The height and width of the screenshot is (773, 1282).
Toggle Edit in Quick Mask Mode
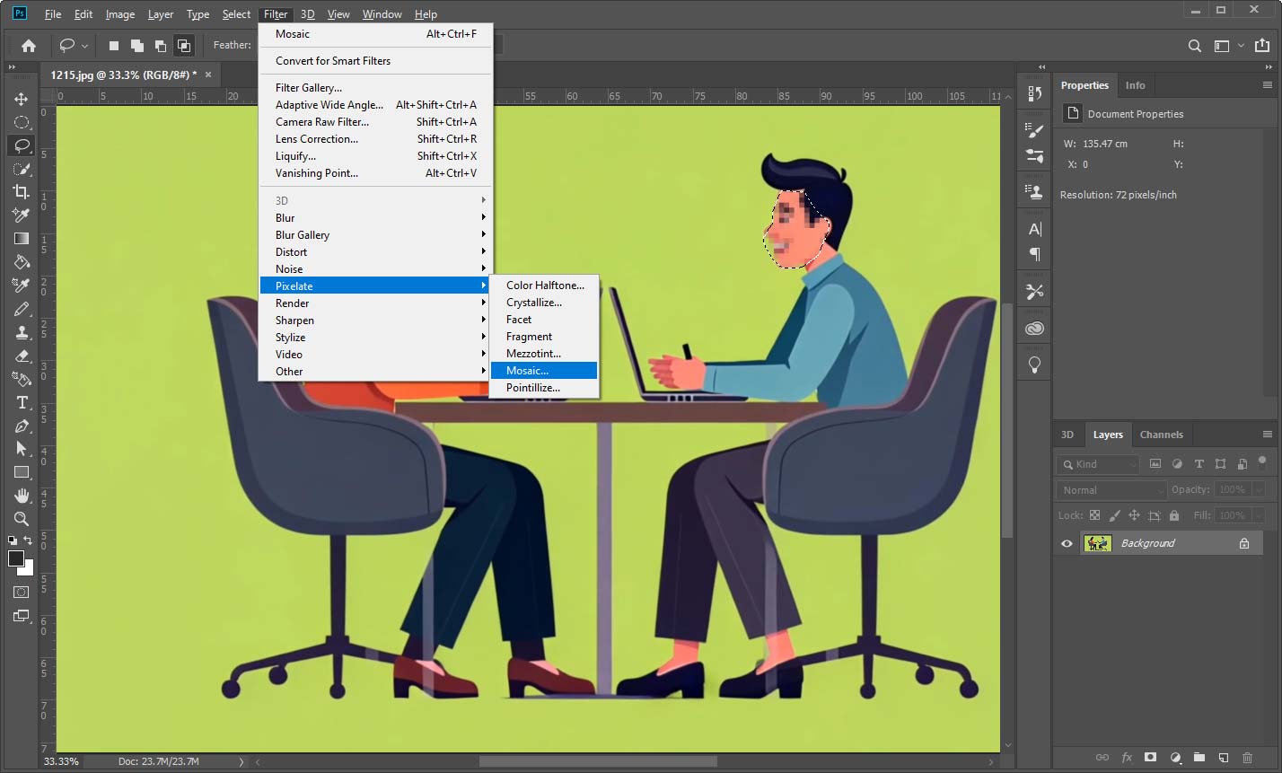tap(22, 592)
